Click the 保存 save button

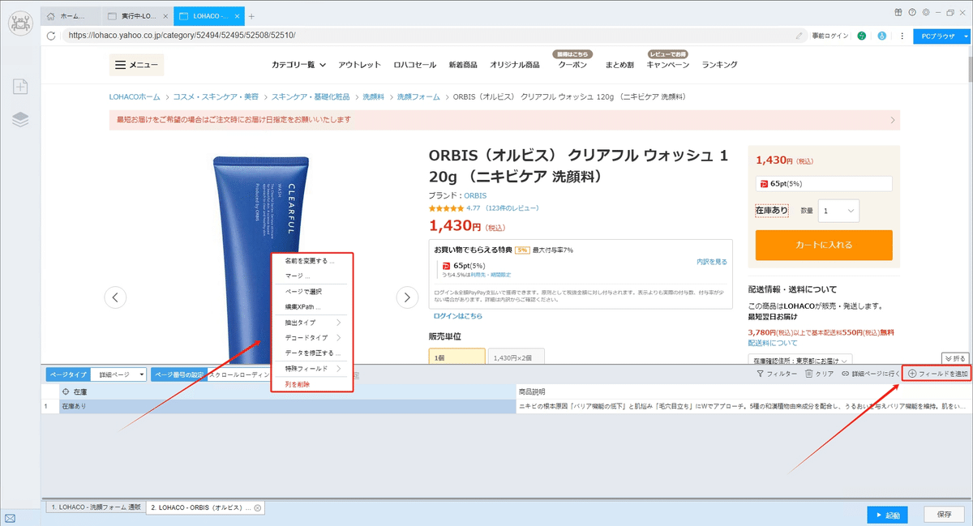(944, 515)
